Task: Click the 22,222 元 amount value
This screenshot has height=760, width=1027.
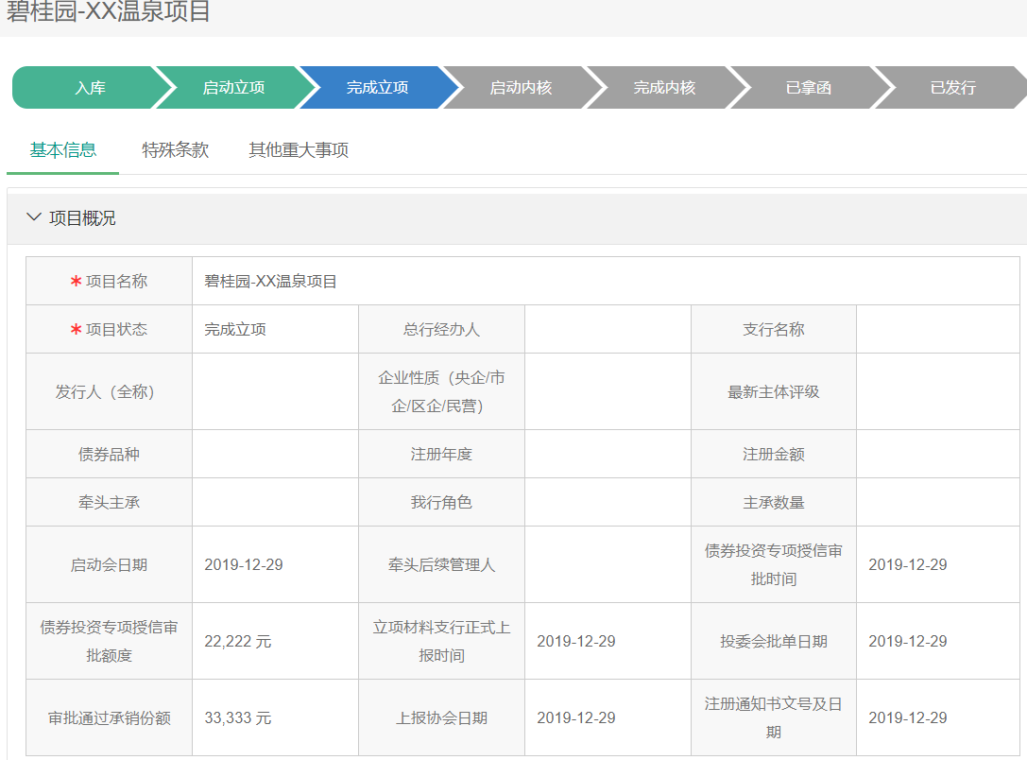Action: (x=238, y=642)
